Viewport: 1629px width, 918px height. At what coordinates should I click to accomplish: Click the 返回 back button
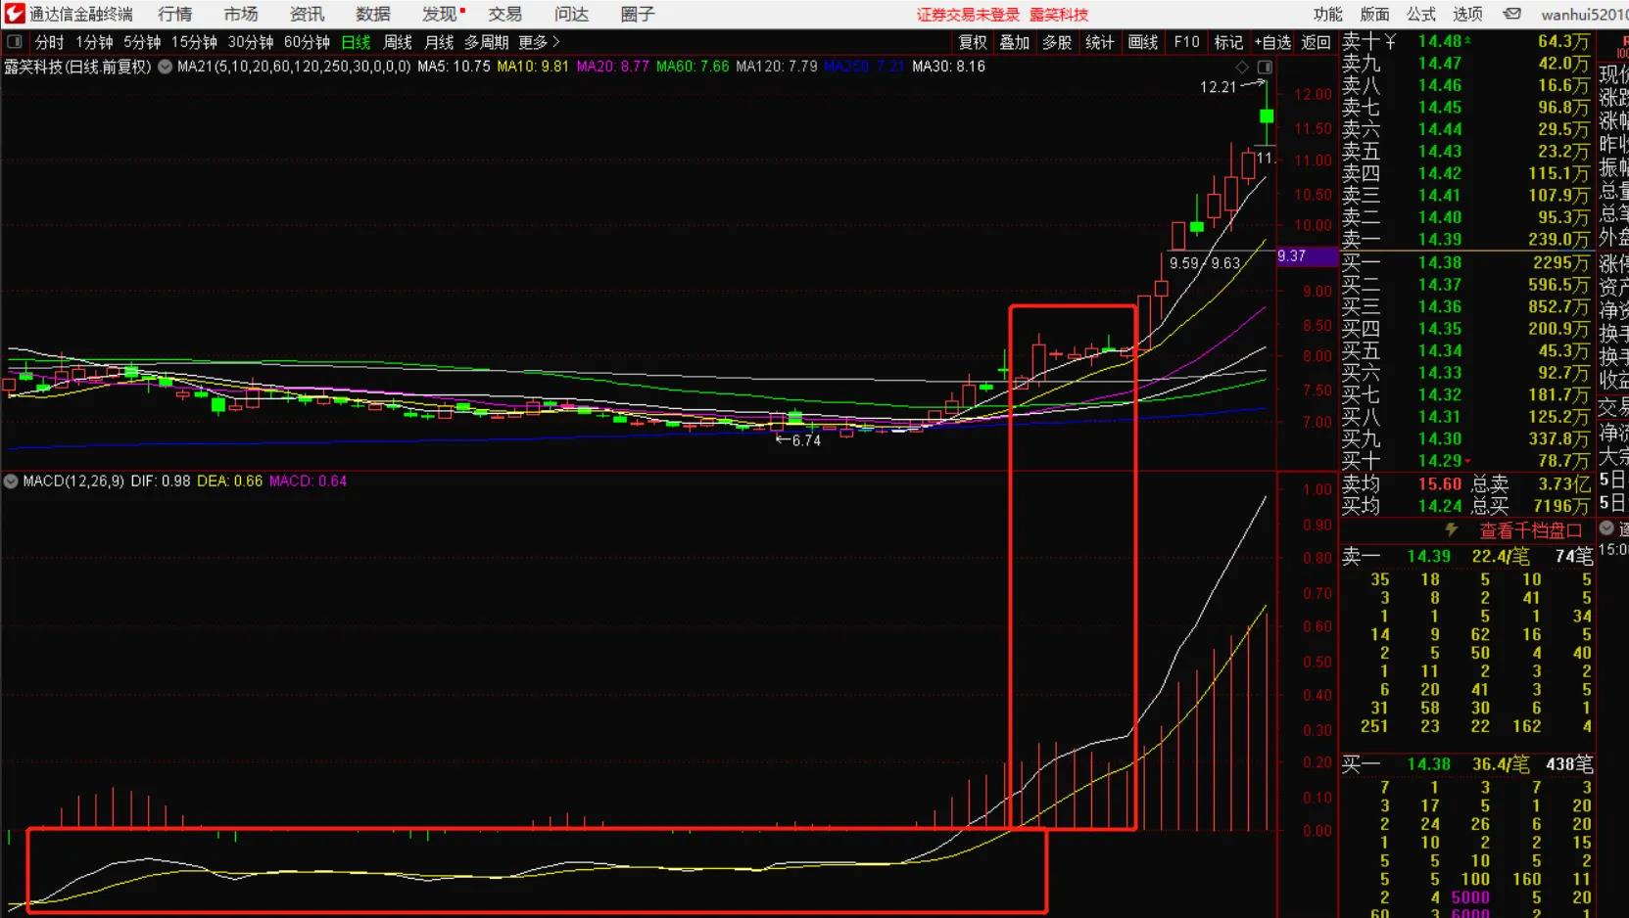pos(1316,42)
